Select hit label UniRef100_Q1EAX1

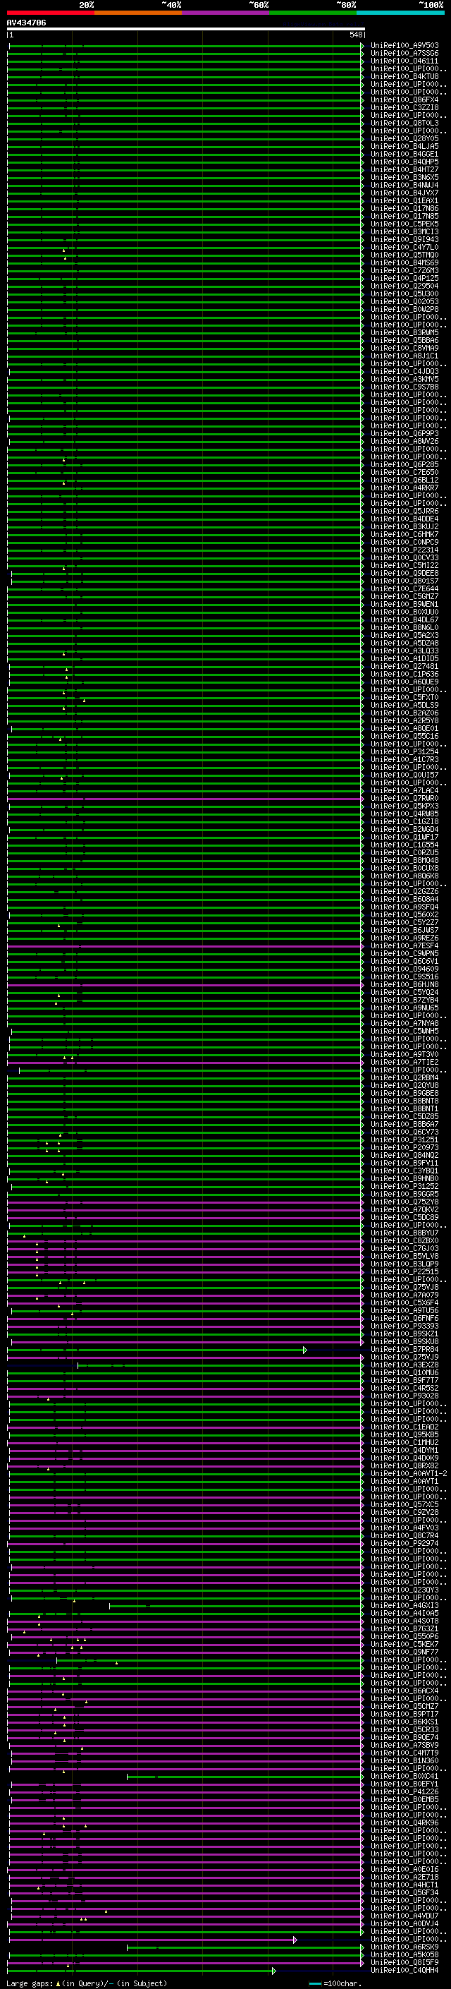point(404,201)
